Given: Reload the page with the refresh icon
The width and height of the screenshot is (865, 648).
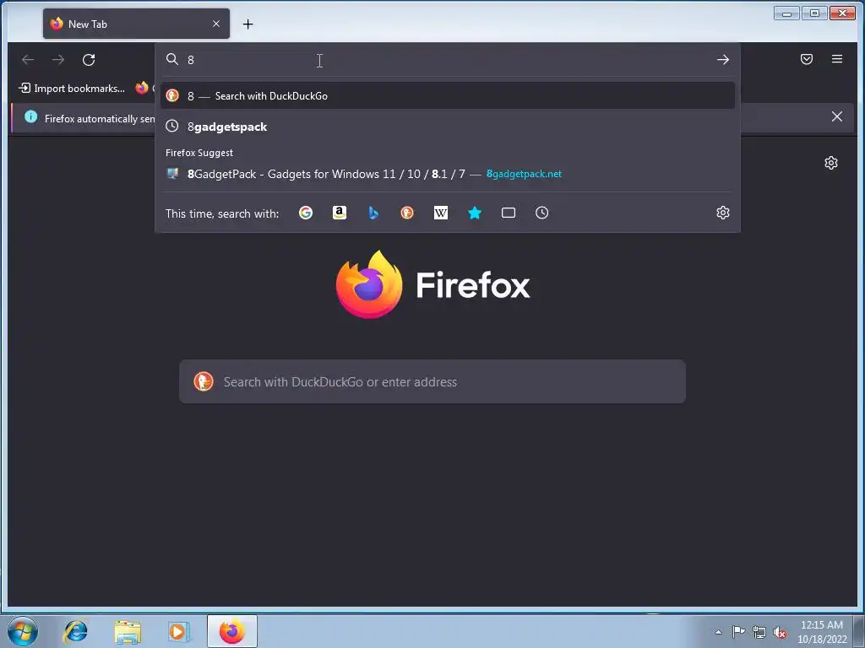Looking at the screenshot, I should click(x=89, y=60).
